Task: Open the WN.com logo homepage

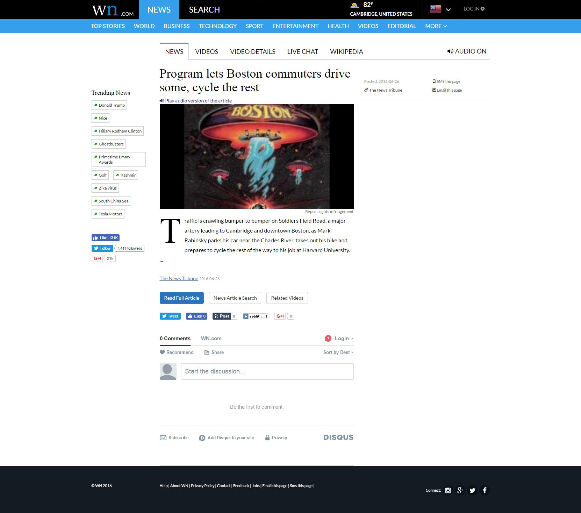Action: click(x=113, y=10)
